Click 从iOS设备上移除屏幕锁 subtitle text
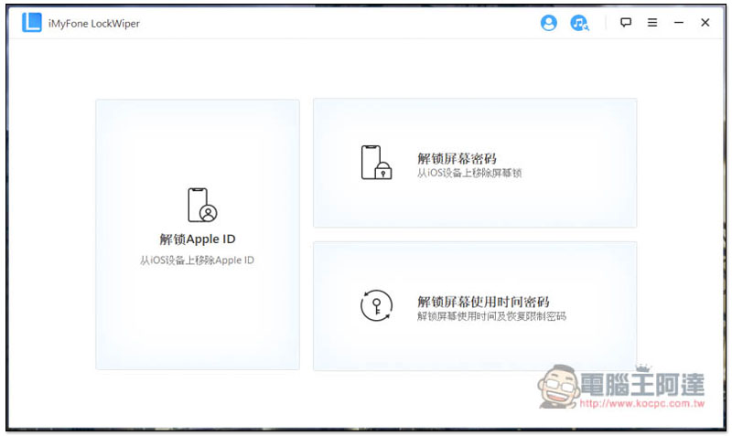This screenshot has height=436, width=732. click(469, 174)
